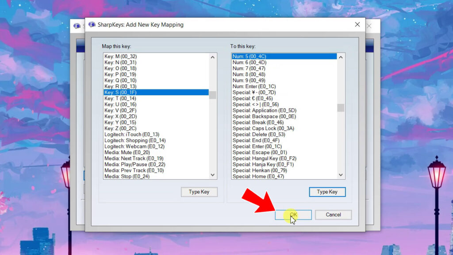The height and width of the screenshot is (255, 453).
Task: Select 'Special: Delete (E0_53)' as target
Action: [284, 135]
